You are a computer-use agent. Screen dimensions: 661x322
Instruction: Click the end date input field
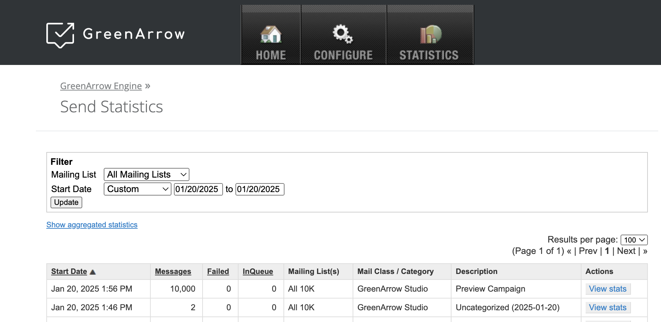260,189
